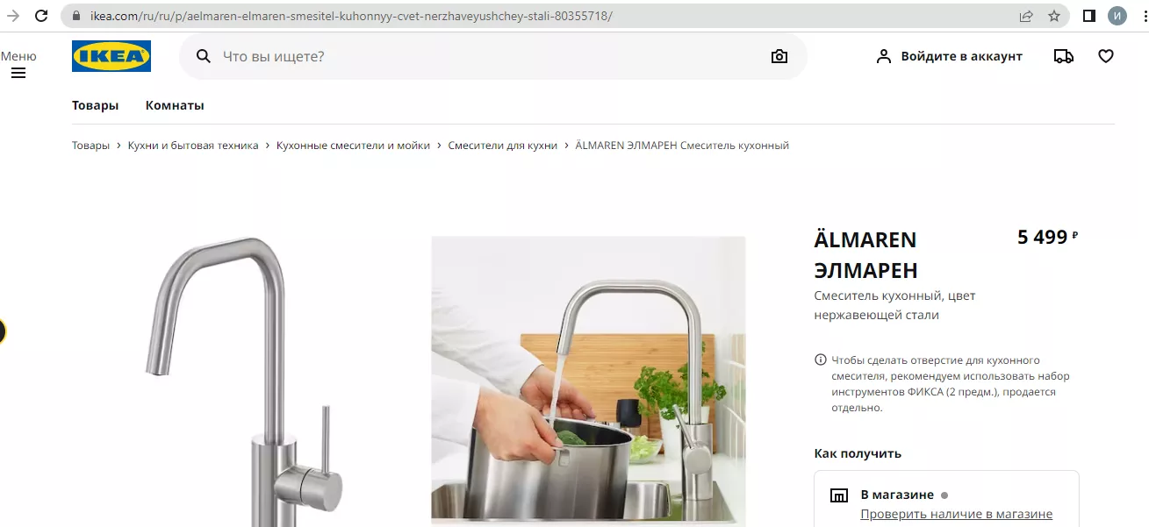The image size is (1149, 527).
Task: Click Проверить наличие в магазине link
Action: click(956, 515)
